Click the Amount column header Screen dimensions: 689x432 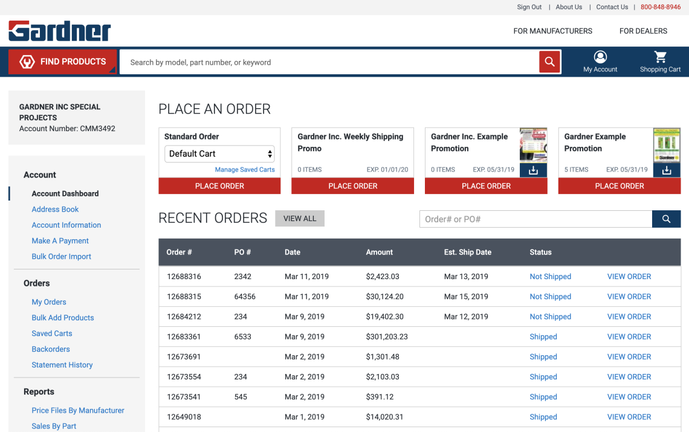coord(379,253)
